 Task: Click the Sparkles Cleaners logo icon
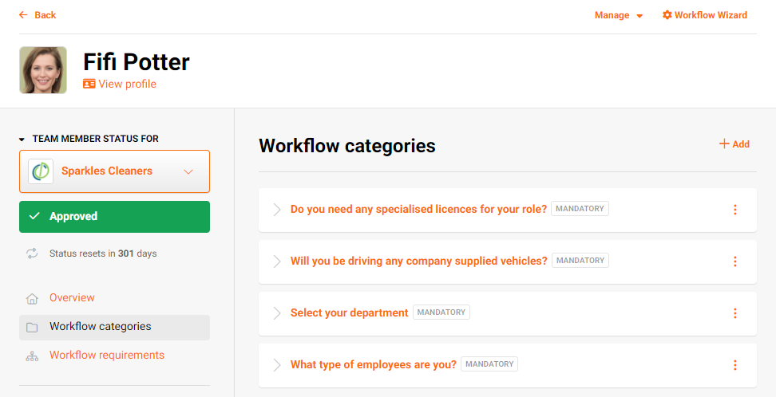(41, 171)
